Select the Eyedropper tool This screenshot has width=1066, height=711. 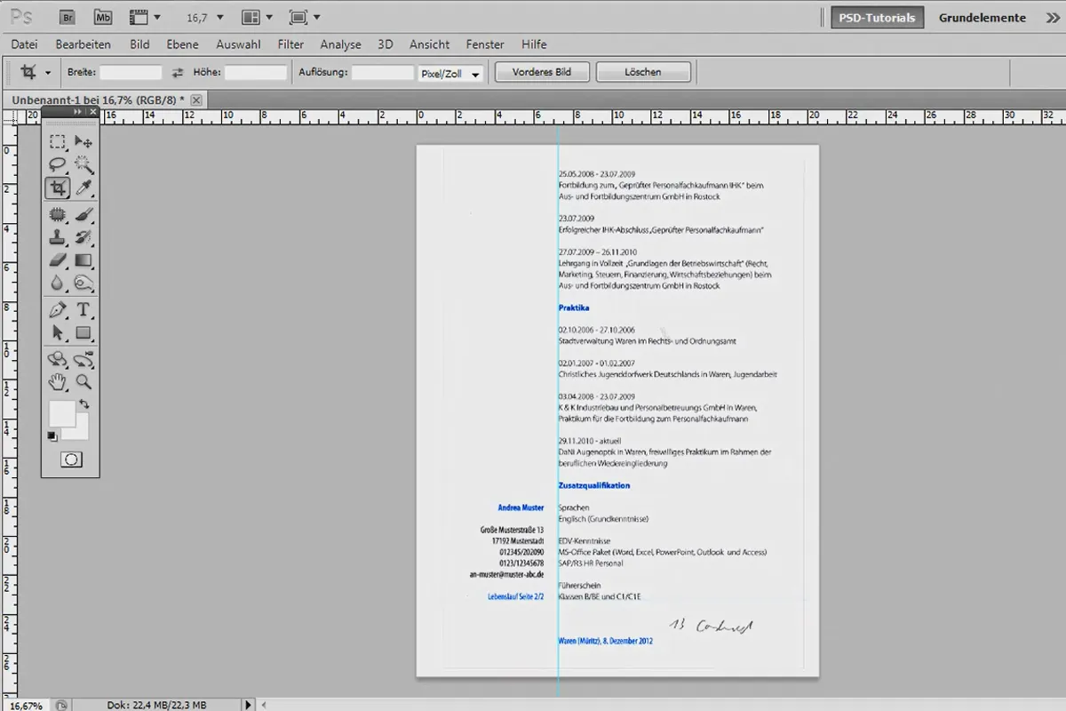click(84, 188)
